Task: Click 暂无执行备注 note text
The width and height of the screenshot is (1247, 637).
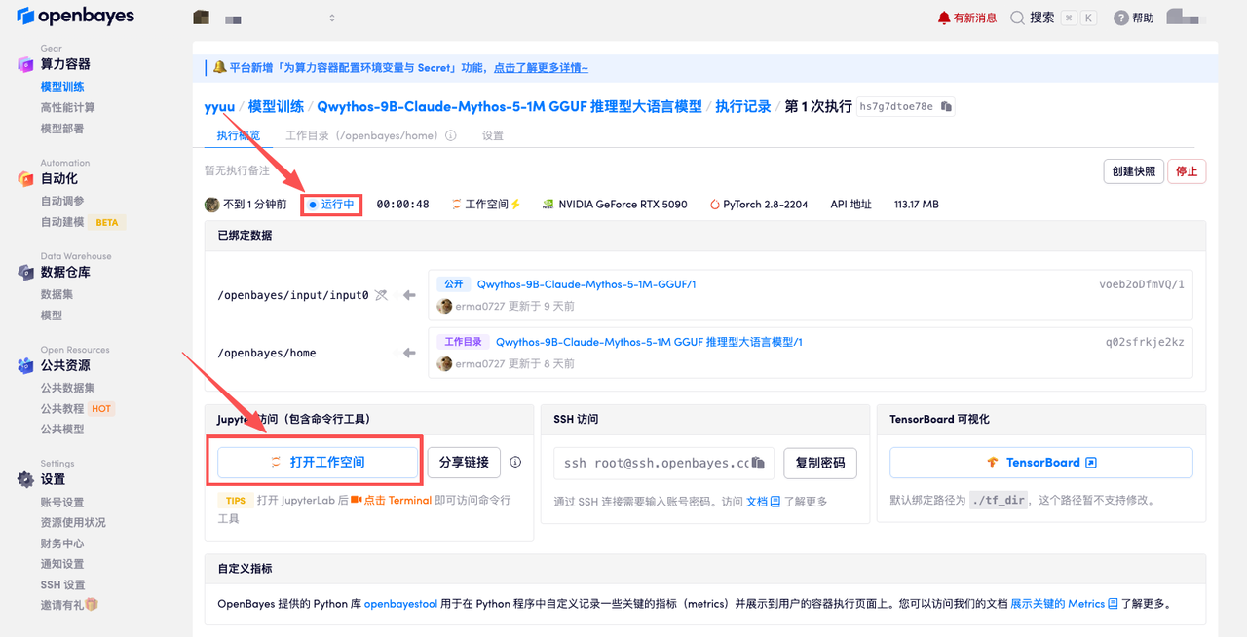Action: tap(237, 170)
